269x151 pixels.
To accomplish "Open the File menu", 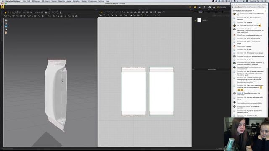I will pos(24,1).
